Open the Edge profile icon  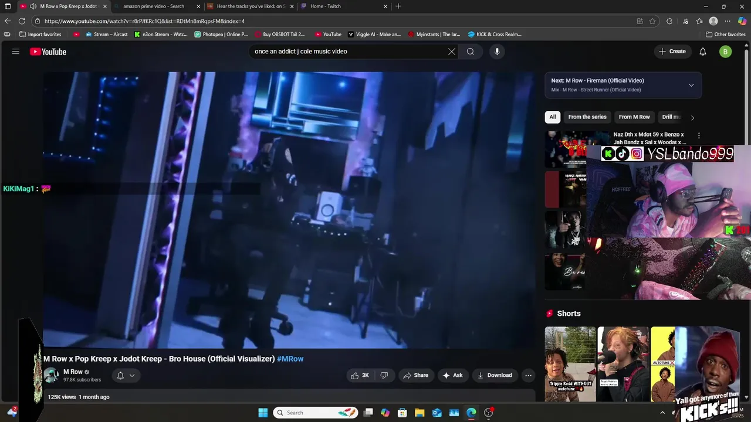pyautogui.click(x=713, y=21)
